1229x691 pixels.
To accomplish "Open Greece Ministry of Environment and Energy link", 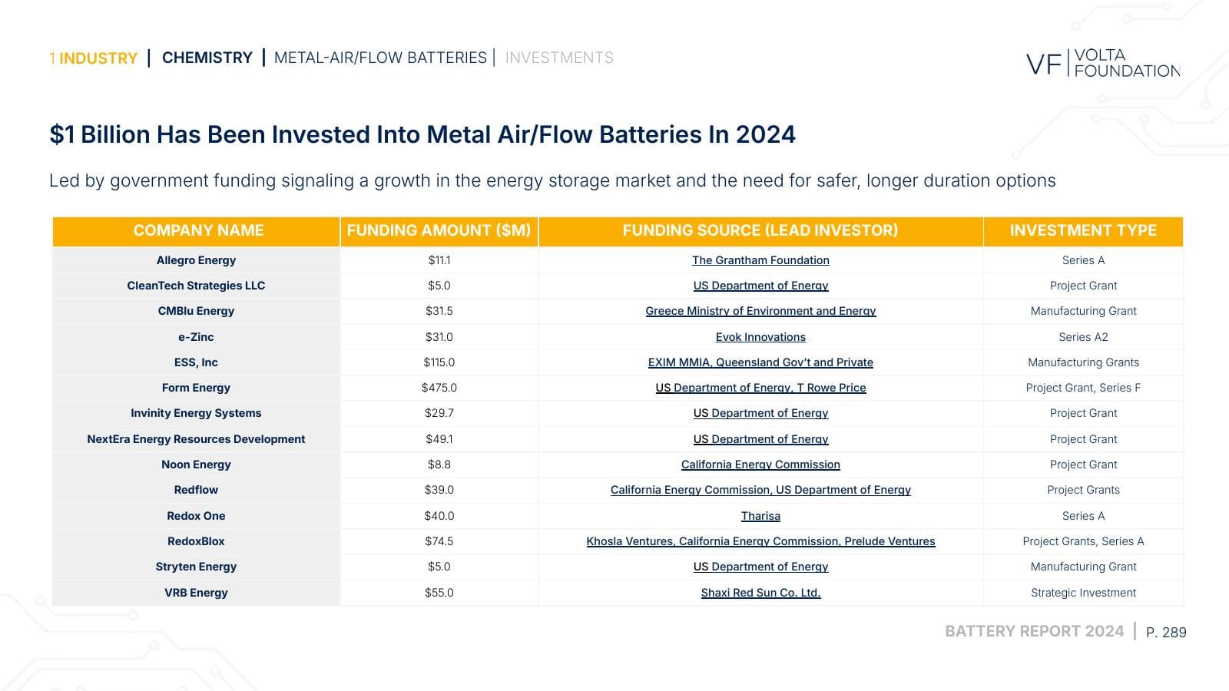I will [760, 311].
